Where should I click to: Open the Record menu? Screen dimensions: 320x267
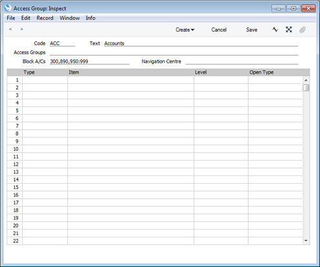click(x=45, y=18)
